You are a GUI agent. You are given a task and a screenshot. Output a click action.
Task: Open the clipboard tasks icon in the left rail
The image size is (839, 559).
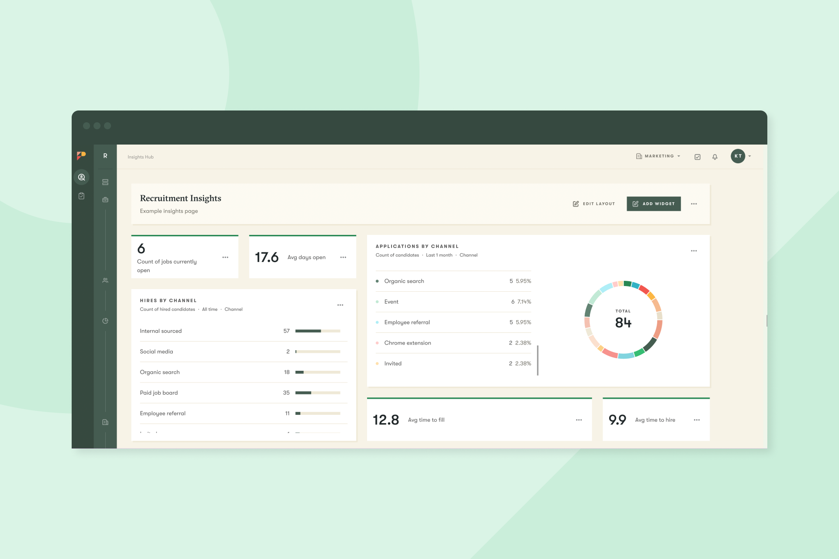pos(81,196)
